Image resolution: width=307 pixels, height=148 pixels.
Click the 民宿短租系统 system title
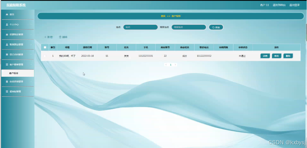click(x=16, y=5)
